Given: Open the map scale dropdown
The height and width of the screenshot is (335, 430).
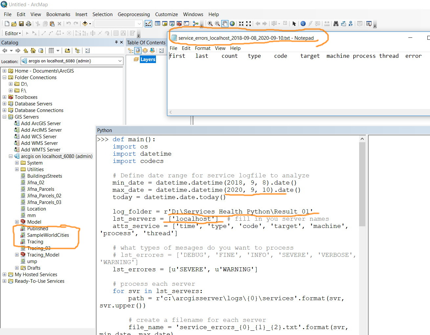Looking at the screenshot, I should tap(139, 24).
